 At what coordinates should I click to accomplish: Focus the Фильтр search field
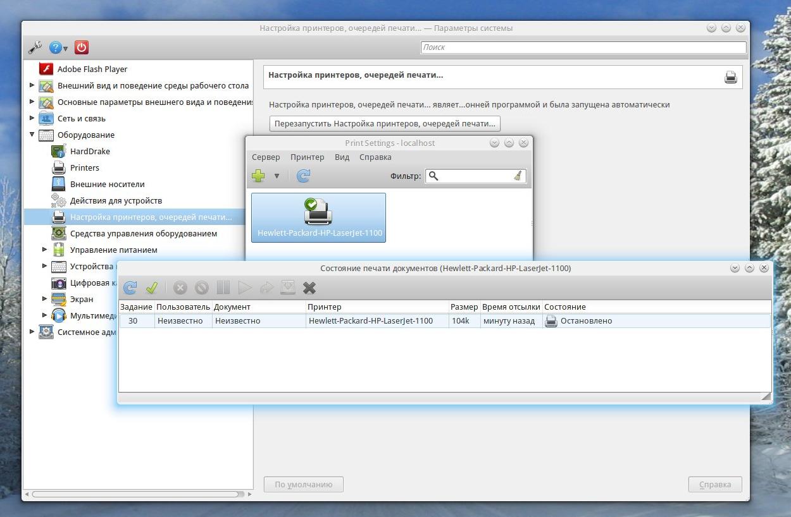click(475, 176)
